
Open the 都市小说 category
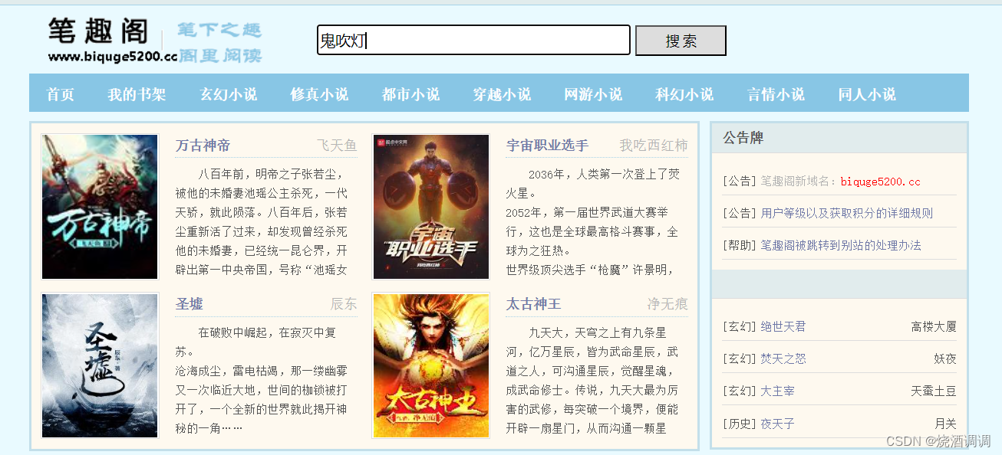(x=410, y=94)
